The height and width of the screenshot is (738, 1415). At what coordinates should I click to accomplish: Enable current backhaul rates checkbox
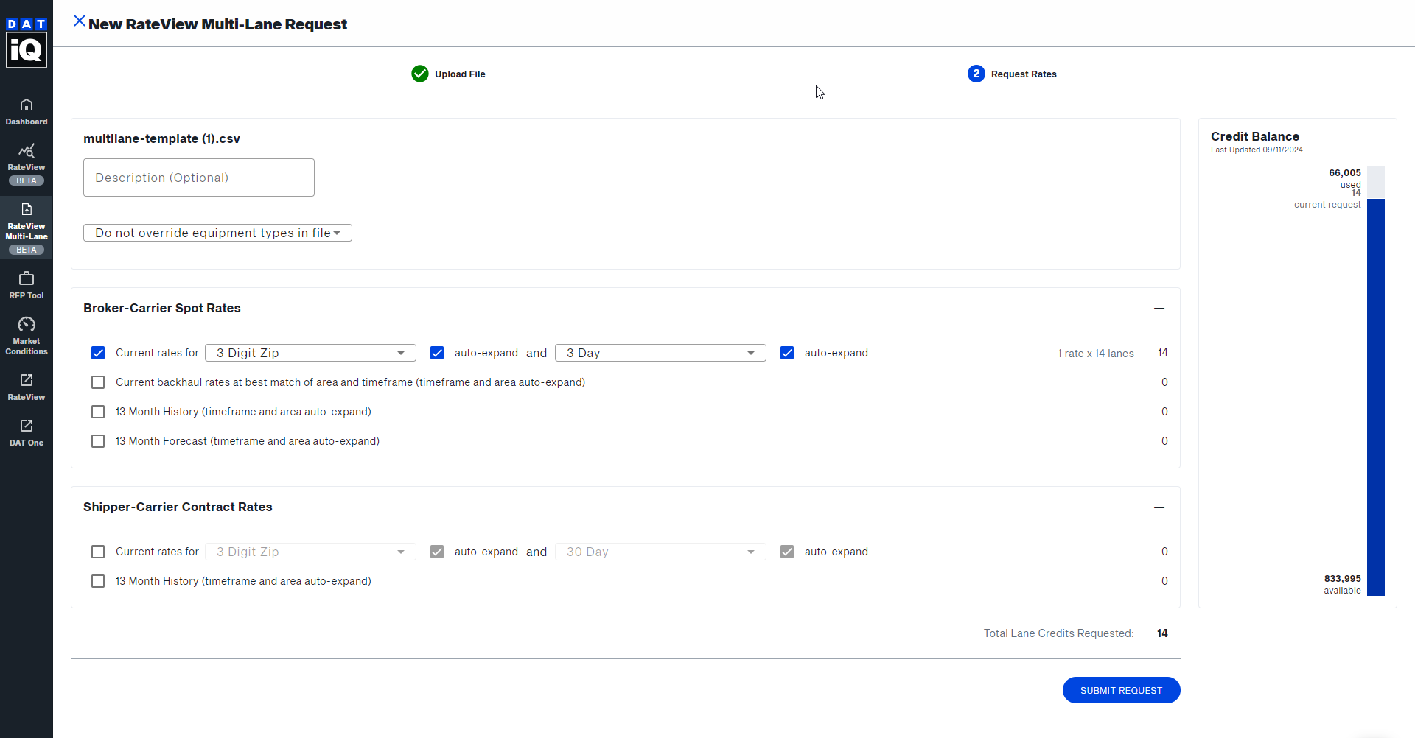(98, 382)
